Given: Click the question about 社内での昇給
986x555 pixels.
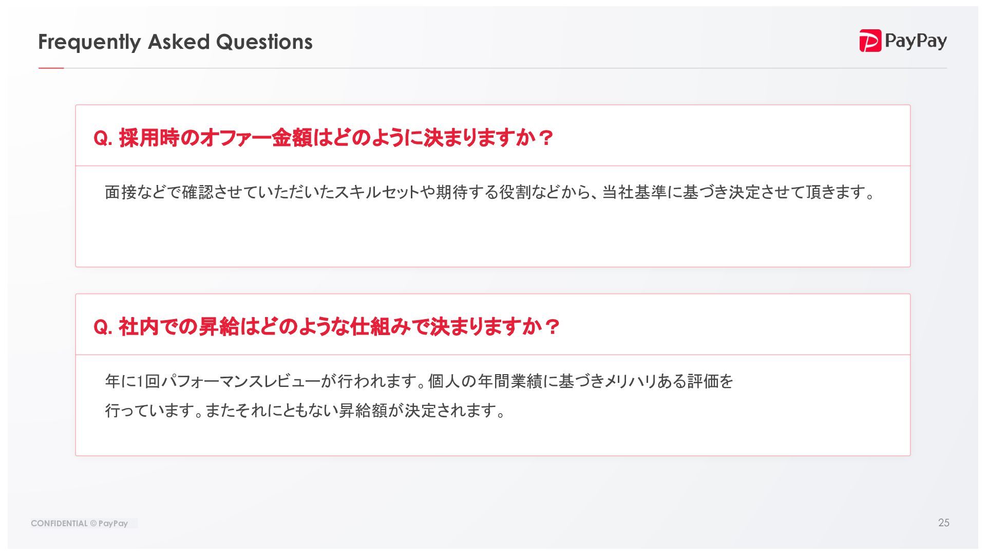Looking at the screenshot, I should coord(326,327).
